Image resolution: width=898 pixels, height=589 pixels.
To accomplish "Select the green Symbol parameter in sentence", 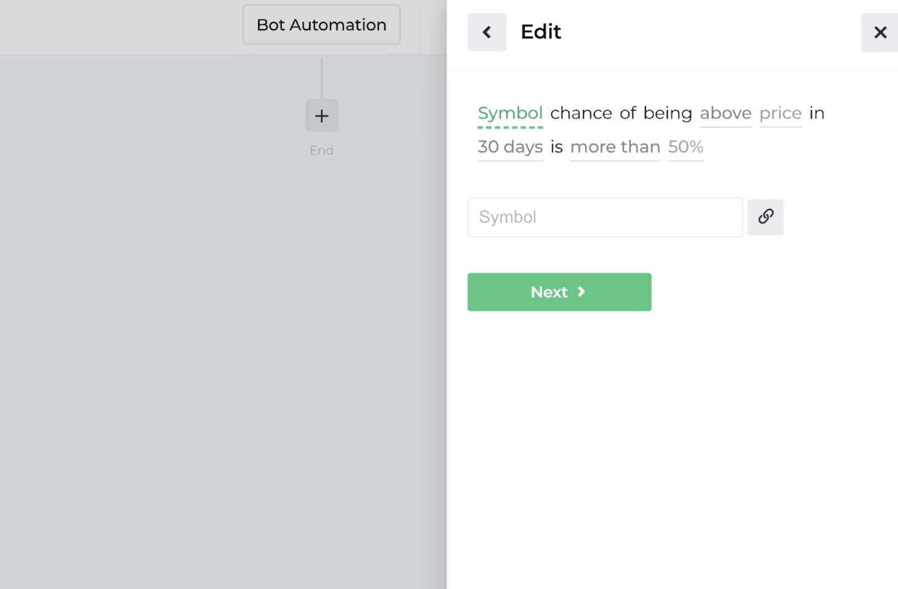I will (510, 114).
